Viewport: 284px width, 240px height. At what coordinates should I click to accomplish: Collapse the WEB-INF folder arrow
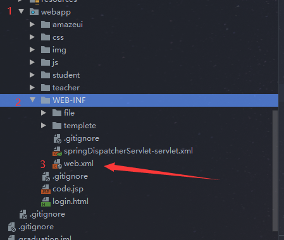tap(32, 100)
